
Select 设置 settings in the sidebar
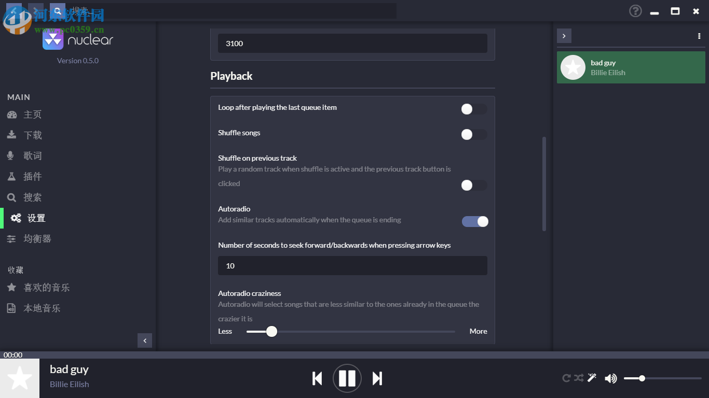pos(78,218)
